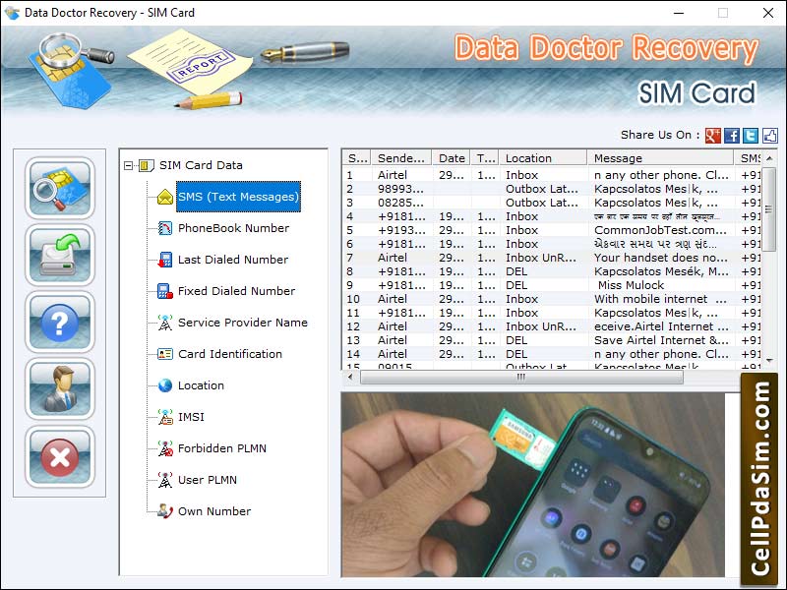Click the SIM card search scan icon
Screen dimensions: 787x590
[60, 187]
